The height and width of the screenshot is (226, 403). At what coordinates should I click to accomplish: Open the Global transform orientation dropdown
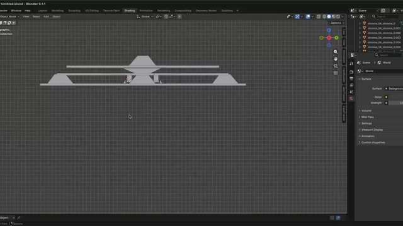click(x=145, y=17)
